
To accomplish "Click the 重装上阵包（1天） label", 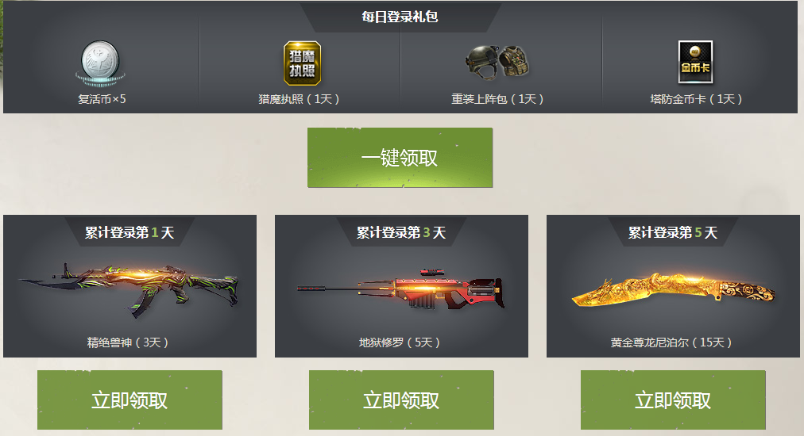I will tap(497, 99).
